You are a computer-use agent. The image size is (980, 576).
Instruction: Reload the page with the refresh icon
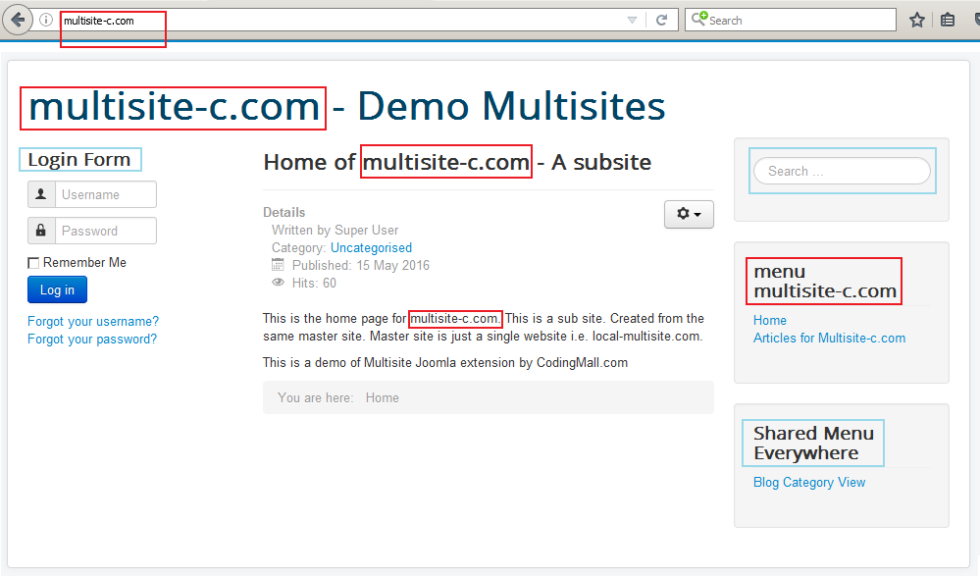coord(662,20)
